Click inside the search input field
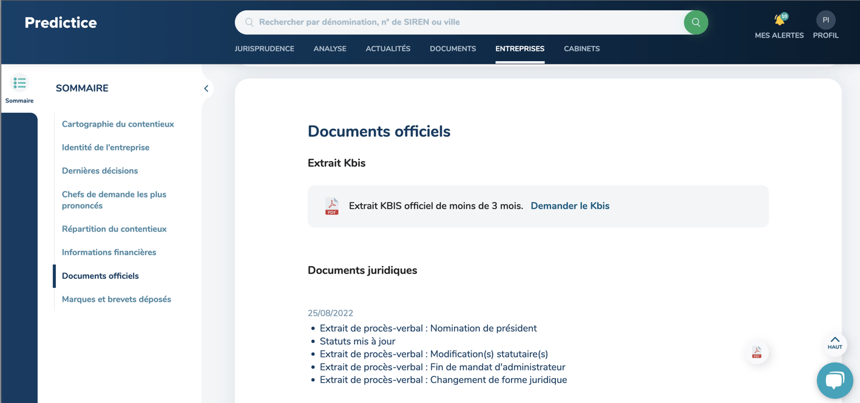Viewport: 860px width, 403px height. [x=425, y=22]
